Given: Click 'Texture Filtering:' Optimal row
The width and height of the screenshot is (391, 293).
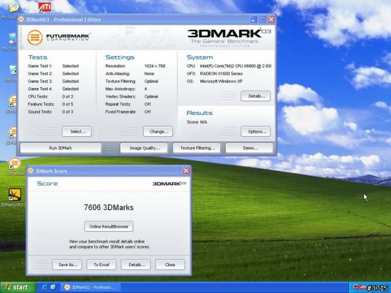Looking at the screenshot, I should pos(132,81).
